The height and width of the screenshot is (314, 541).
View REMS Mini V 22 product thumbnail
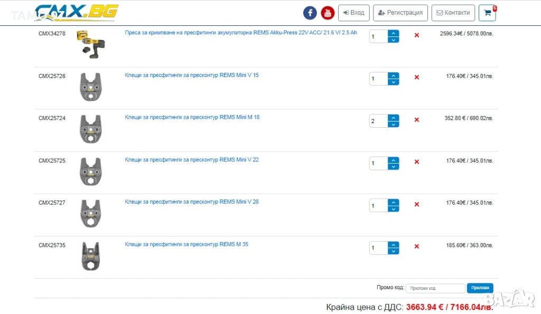point(90,171)
